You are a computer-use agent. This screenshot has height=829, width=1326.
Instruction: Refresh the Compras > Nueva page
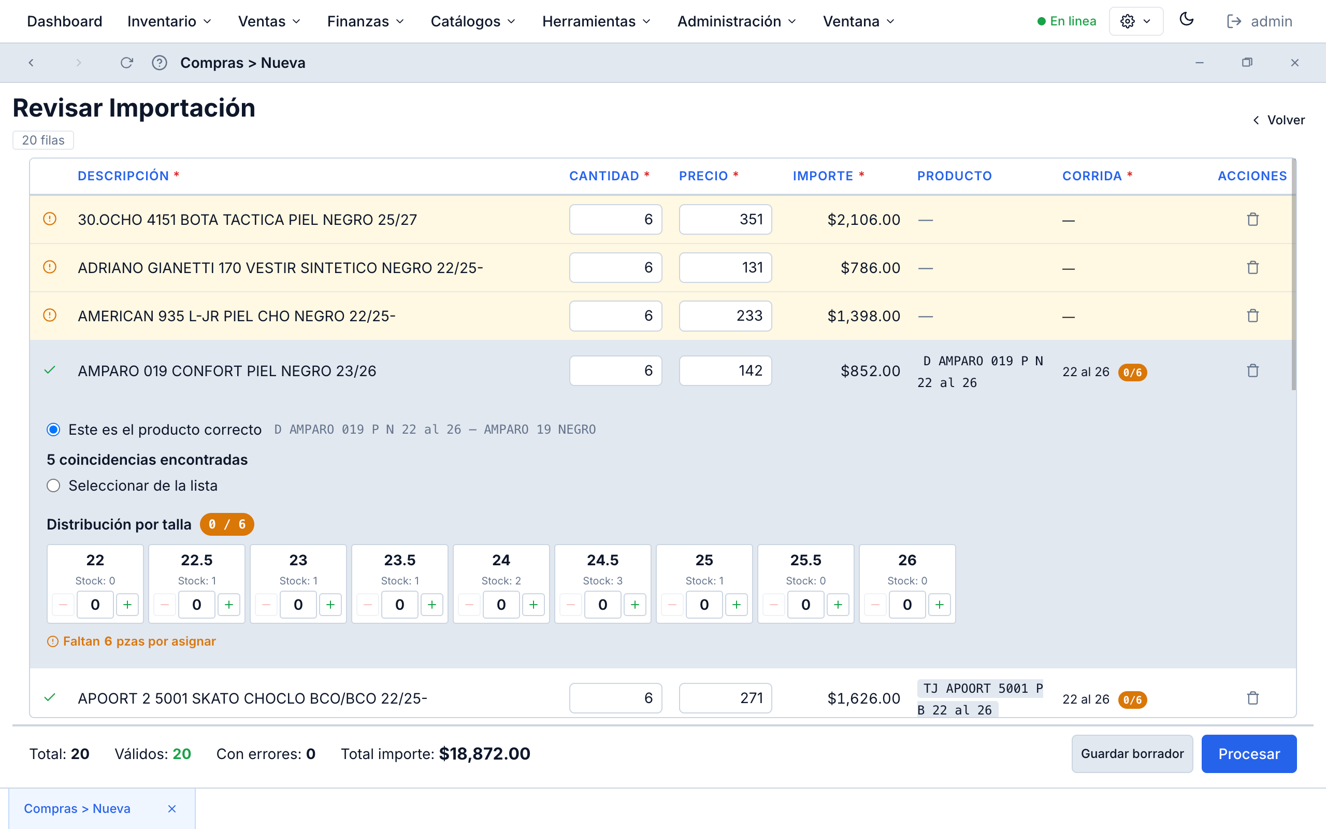[126, 63]
